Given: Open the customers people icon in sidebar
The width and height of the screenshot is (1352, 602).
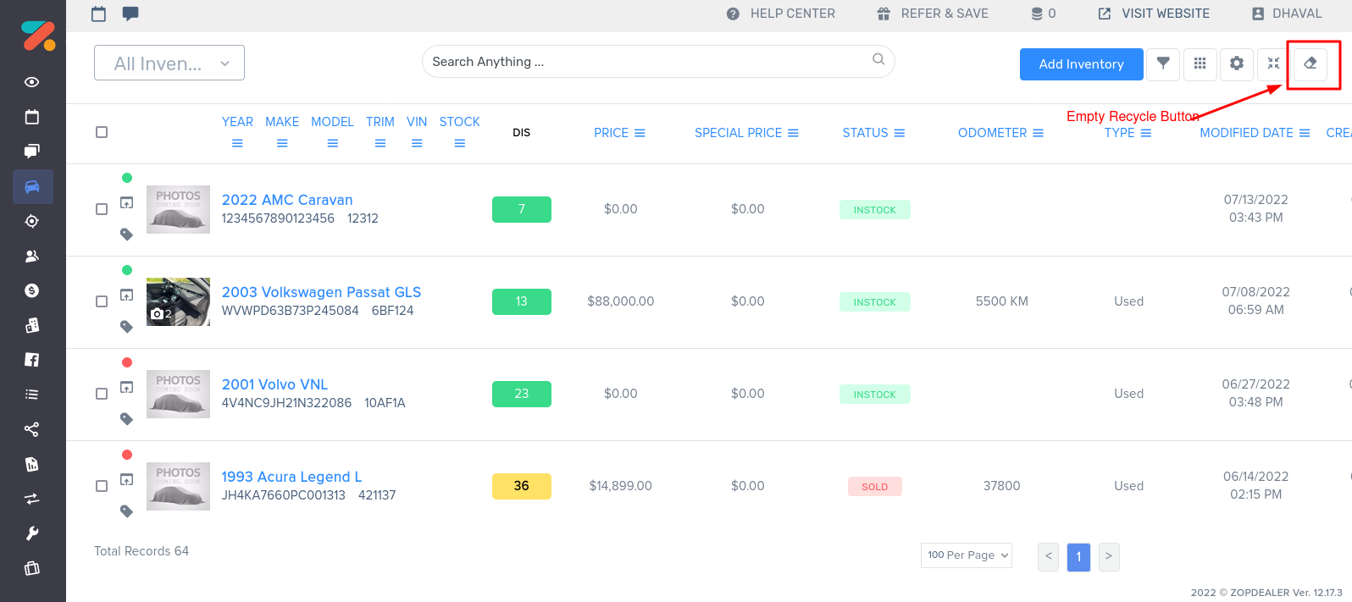Looking at the screenshot, I should coord(32,256).
